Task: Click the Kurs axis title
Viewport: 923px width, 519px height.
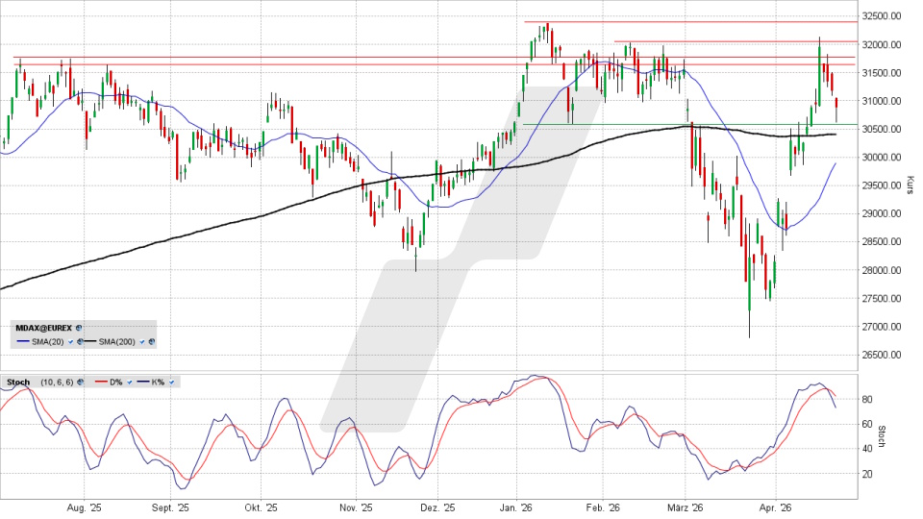Action: [910, 185]
